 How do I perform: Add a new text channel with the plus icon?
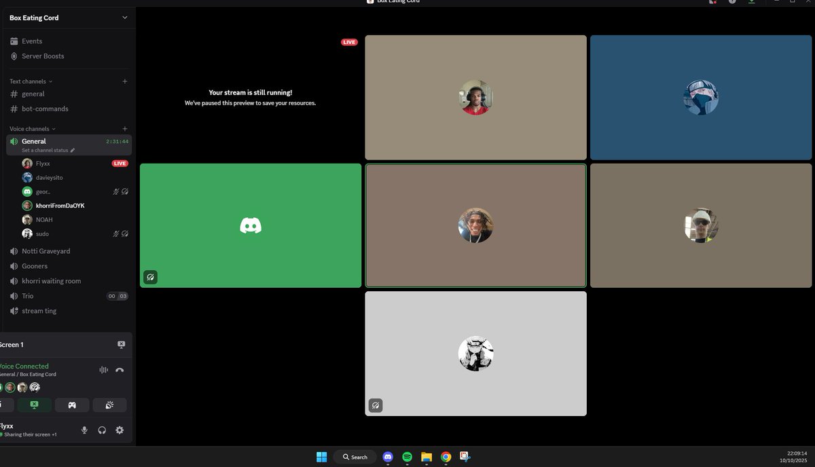tap(124, 81)
